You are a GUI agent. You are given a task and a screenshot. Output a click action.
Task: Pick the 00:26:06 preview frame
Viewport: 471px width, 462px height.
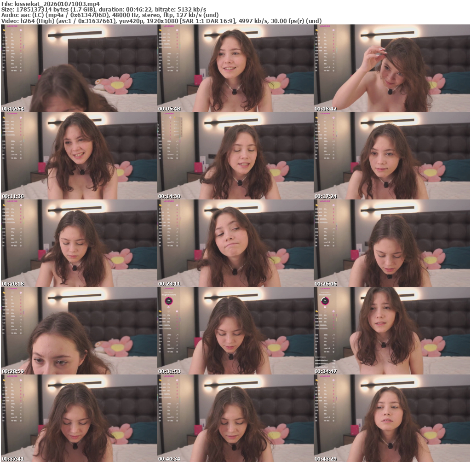(392, 243)
